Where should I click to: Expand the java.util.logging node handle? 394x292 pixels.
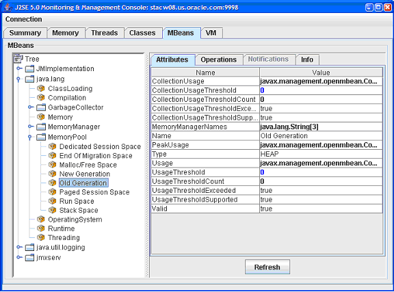[x=19, y=247]
